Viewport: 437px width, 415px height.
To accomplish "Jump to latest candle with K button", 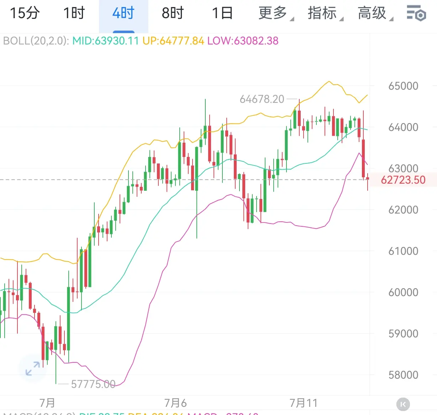I will [403, 404].
